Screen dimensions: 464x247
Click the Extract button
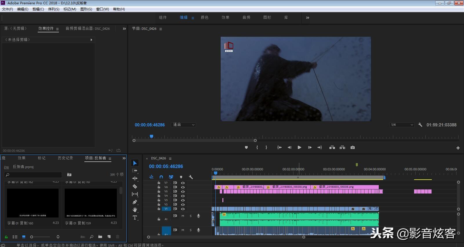342,148
